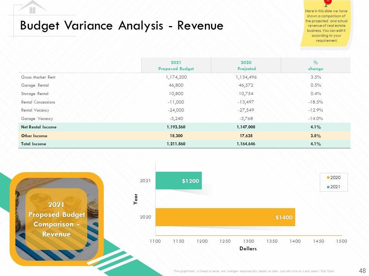369x276 pixels.
Task: Click the red pushpin on sticky note
Action: pos(327,3)
